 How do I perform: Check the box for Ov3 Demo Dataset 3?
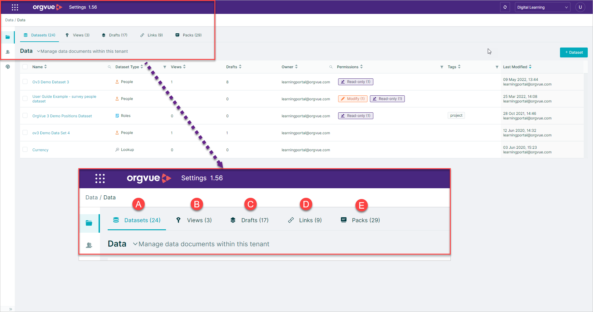click(x=25, y=81)
